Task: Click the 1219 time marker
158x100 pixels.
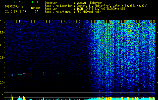Action: tap(138, 21)
